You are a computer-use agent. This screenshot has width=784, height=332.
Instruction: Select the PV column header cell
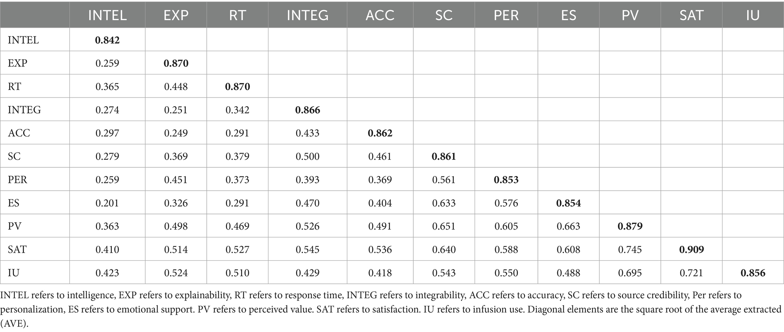pos(630,15)
